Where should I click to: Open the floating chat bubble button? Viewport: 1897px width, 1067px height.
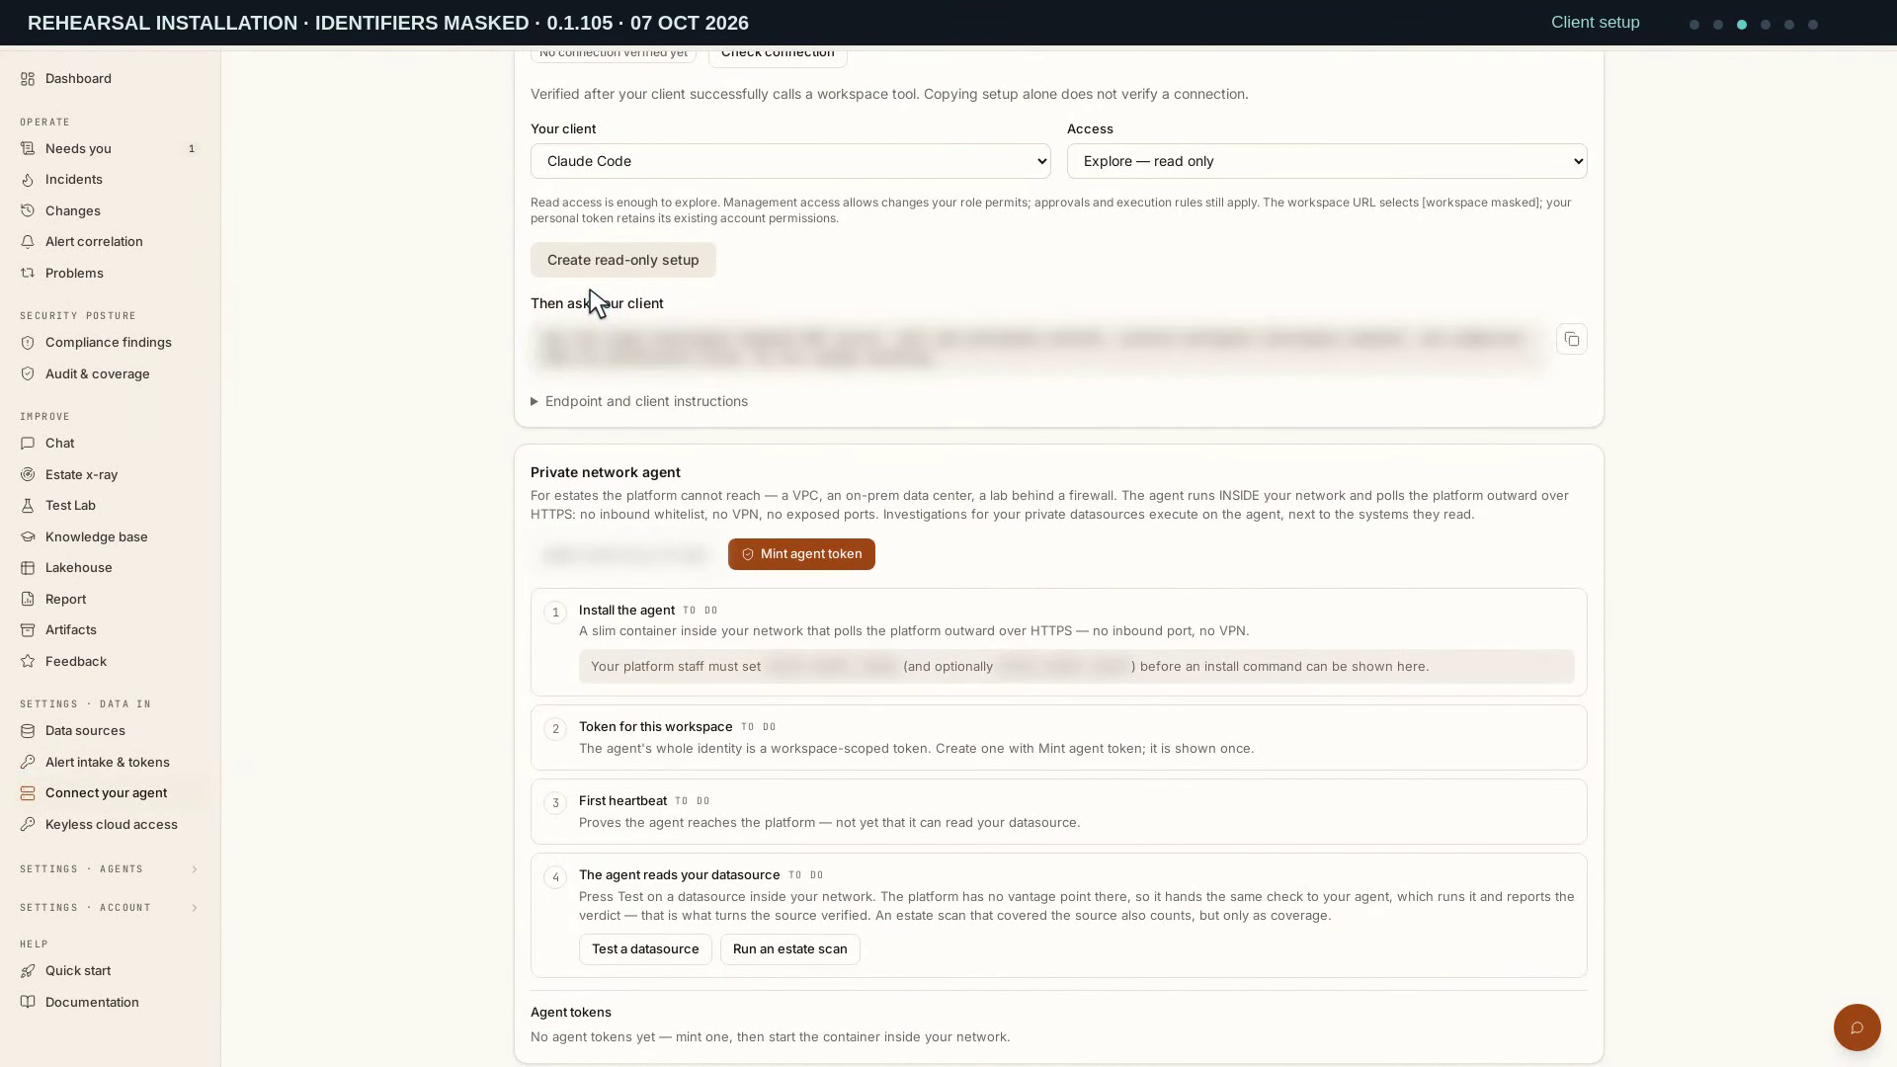(1857, 1027)
